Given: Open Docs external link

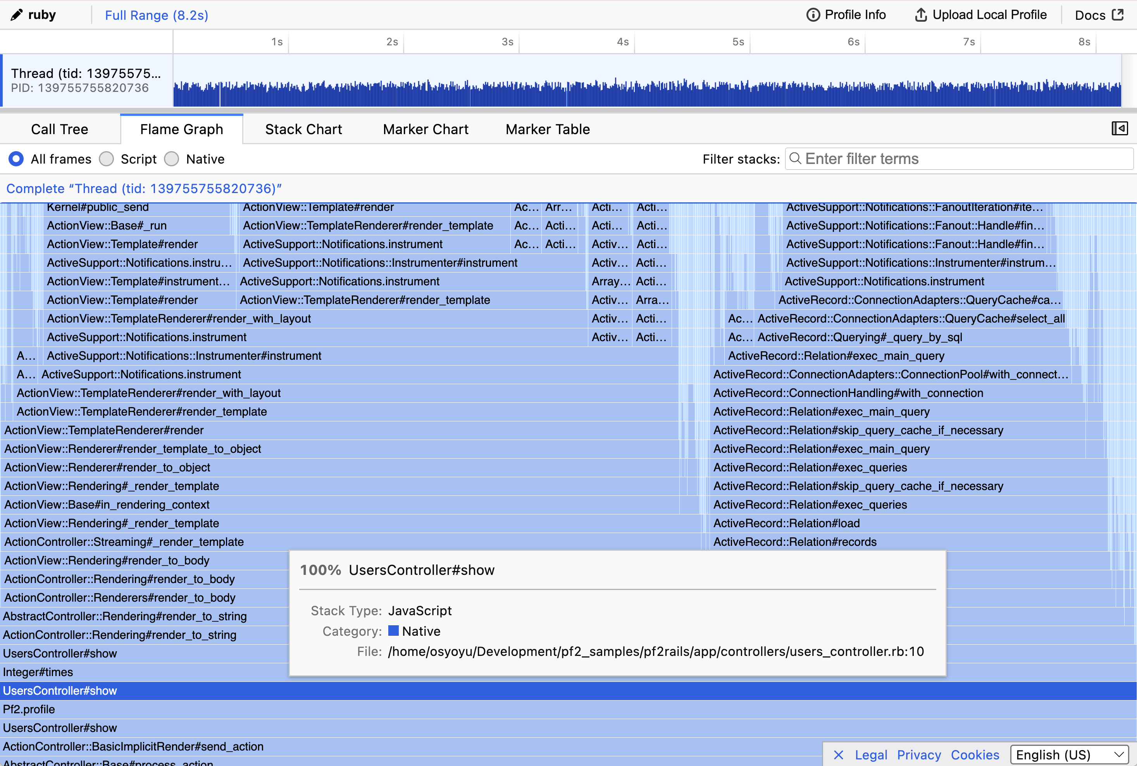Looking at the screenshot, I should point(1099,15).
